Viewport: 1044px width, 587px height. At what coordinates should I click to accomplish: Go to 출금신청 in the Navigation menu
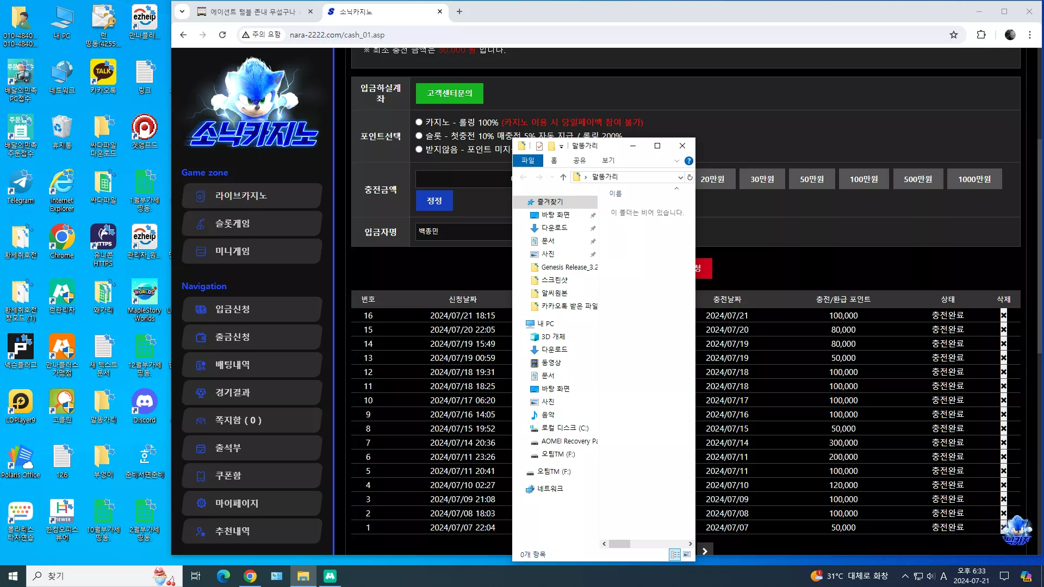click(x=252, y=337)
